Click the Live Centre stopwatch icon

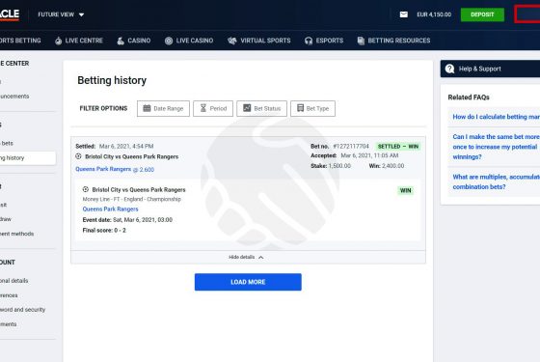[x=58, y=41]
